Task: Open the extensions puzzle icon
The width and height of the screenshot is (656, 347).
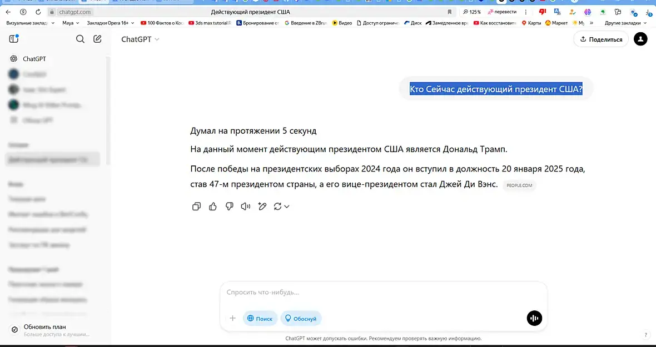Action: [618, 12]
